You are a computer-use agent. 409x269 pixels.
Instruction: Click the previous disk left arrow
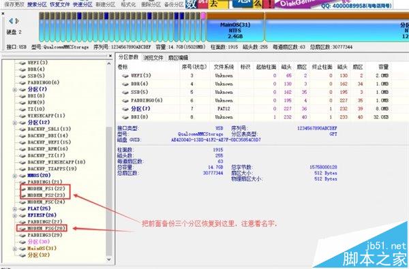point(11,20)
